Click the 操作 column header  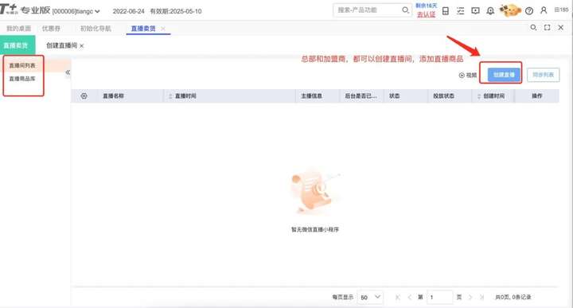click(x=537, y=96)
